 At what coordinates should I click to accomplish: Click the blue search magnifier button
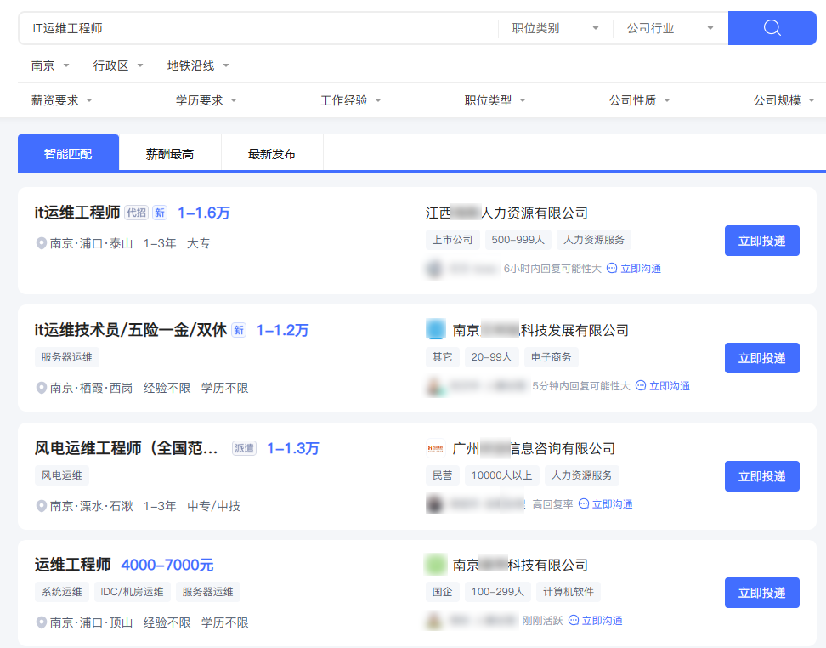tap(772, 28)
